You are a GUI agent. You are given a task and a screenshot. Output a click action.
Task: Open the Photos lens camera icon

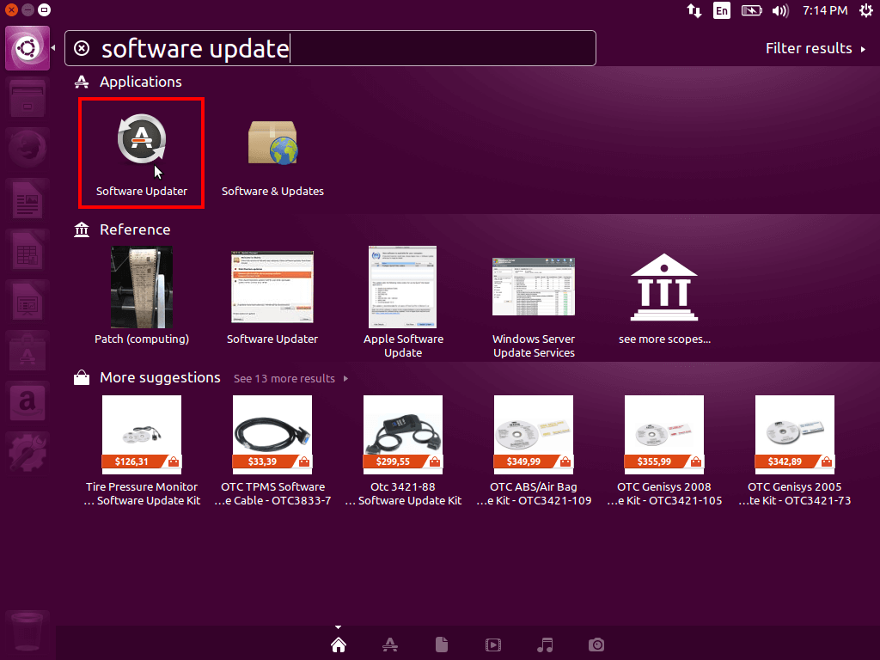pos(596,645)
